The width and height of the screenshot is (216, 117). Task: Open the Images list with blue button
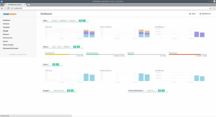(68, 90)
